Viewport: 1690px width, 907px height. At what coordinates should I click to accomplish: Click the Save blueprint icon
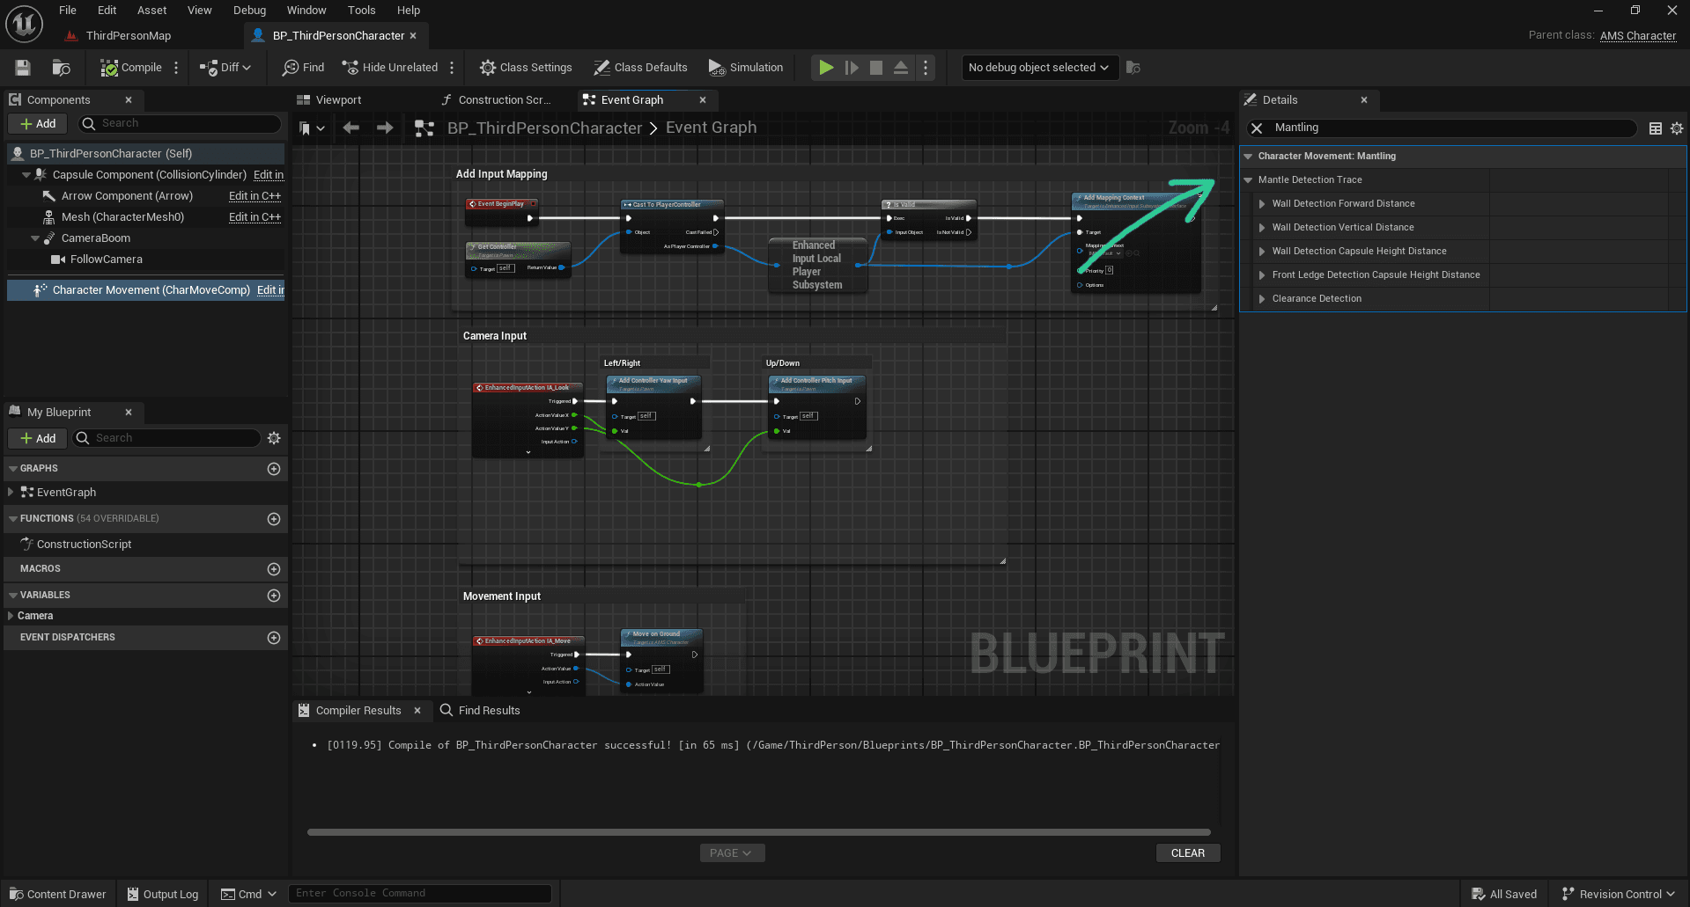pos(23,68)
